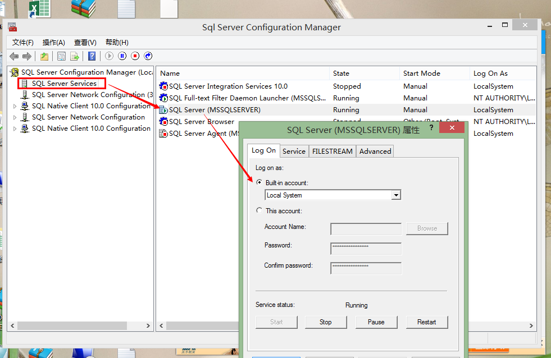Choose the This account radio option
The width and height of the screenshot is (551, 358).
(259, 210)
